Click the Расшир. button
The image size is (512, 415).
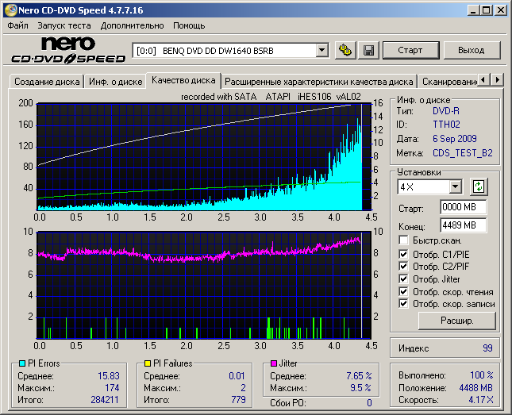point(456,321)
